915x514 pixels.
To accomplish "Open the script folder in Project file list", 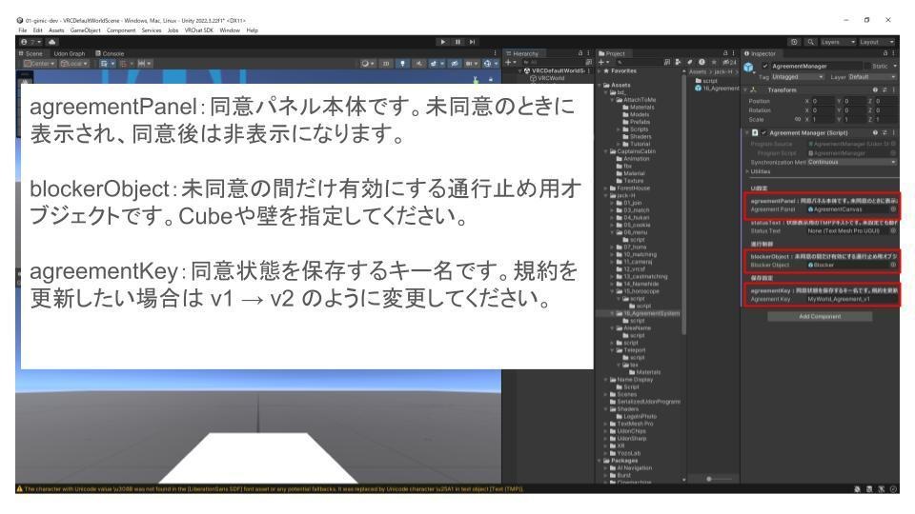I will (x=706, y=81).
